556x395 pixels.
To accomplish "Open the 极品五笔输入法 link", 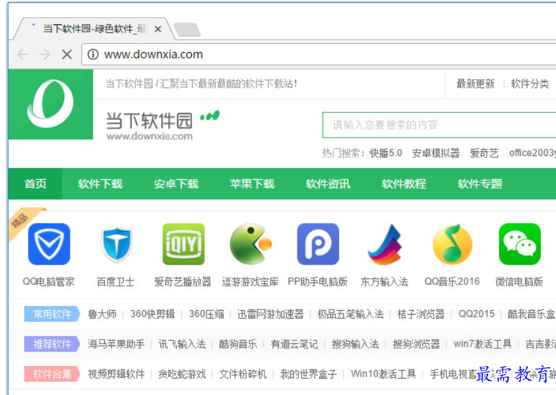I will [x=351, y=314].
